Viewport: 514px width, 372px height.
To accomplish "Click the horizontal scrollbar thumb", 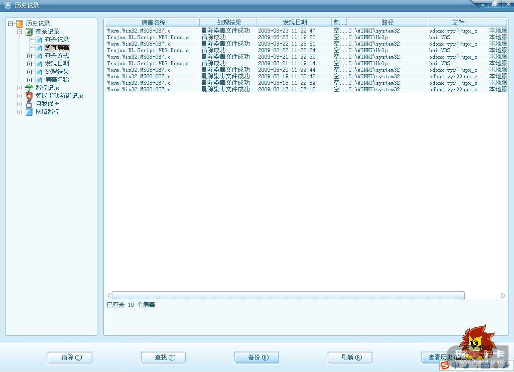I will coord(289,295).
